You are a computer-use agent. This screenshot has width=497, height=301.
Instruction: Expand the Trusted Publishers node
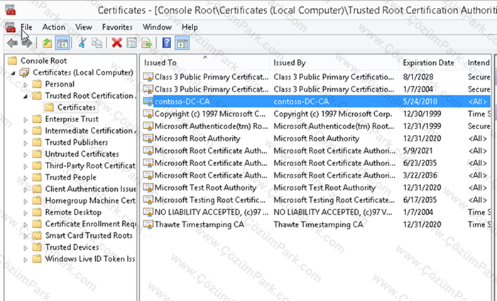[x=26, y=143]
